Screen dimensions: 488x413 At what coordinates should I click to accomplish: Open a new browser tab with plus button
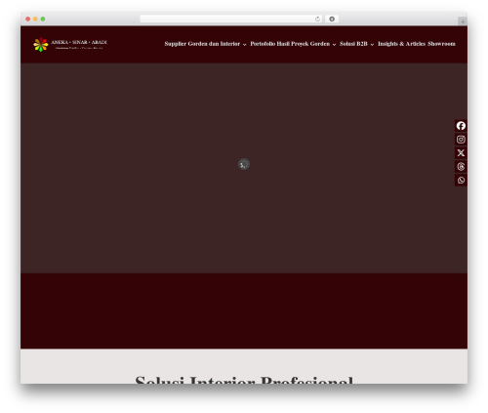(x=463, y=21)
